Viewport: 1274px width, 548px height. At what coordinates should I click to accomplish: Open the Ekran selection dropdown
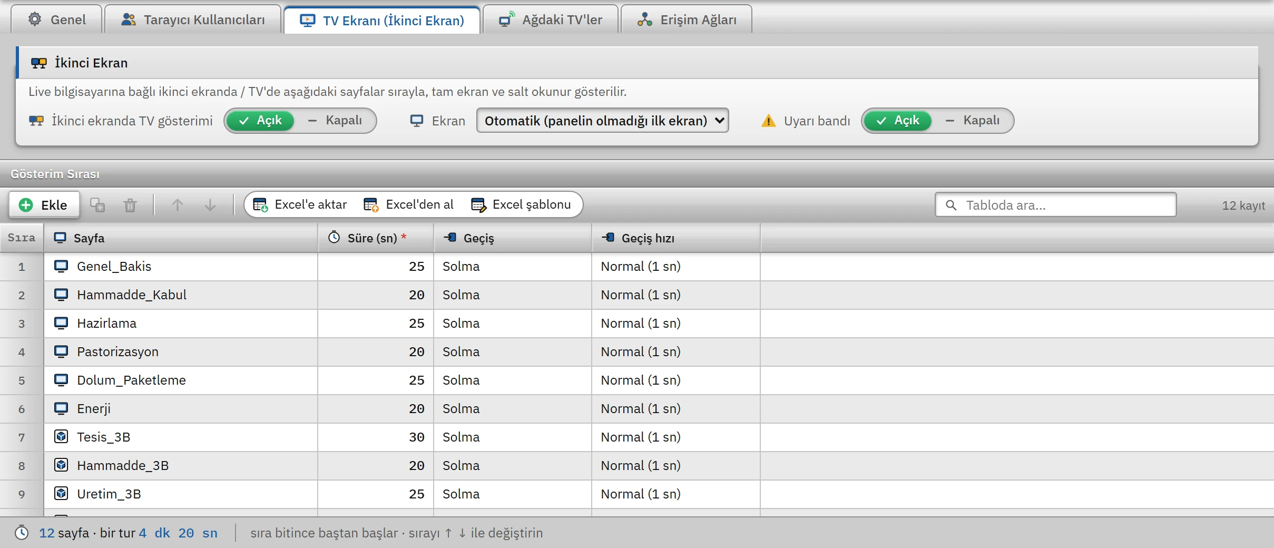(603, 121)
